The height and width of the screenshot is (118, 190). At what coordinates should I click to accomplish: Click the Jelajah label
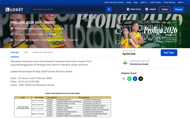click(x=153, y=9)
